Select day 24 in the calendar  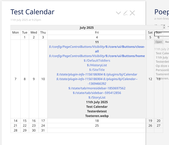tap(43, 126)
